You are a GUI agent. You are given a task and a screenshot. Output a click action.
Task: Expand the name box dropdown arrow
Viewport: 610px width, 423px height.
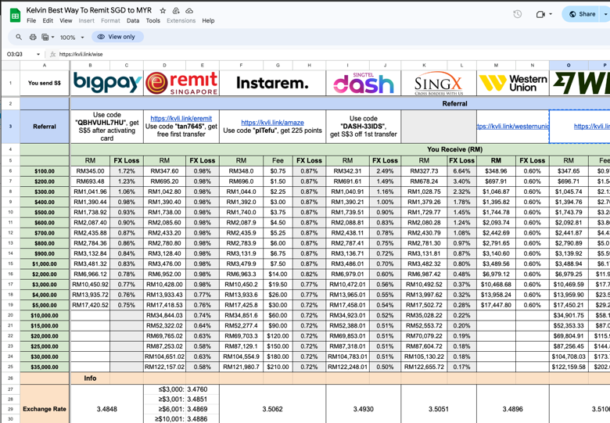pyautogui.click(x=38, y=55)
